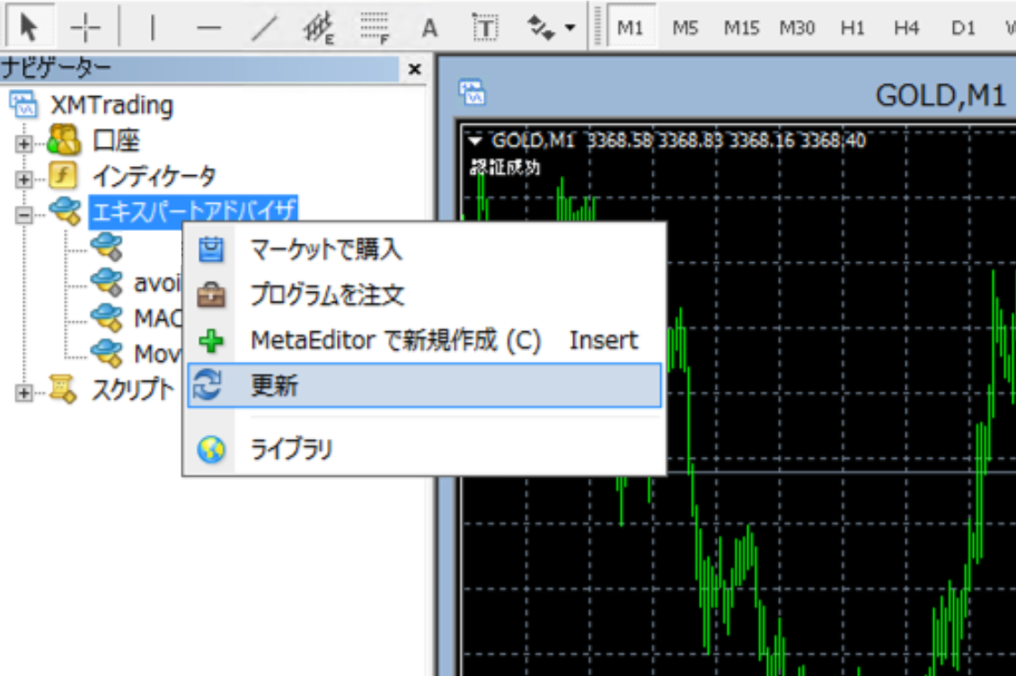Image resolution: width=1016 pixels, height=676 pixels.
Task: Select the arrow cursor tool
Action: 29,28
